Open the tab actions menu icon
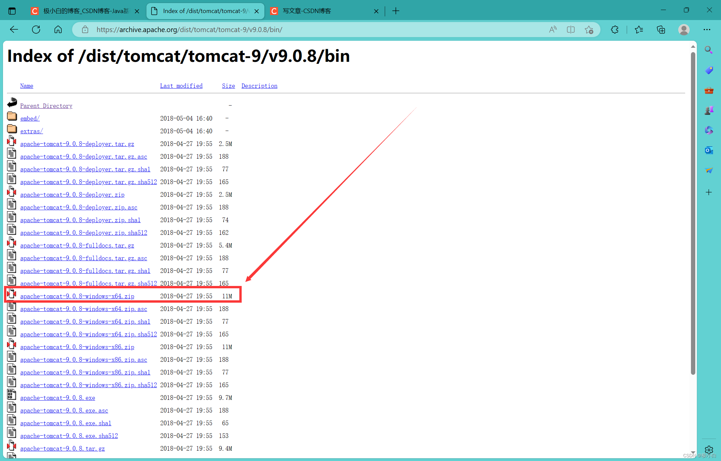Image resolution: width=721 pixels, height=461 pixels. [12, 11]
